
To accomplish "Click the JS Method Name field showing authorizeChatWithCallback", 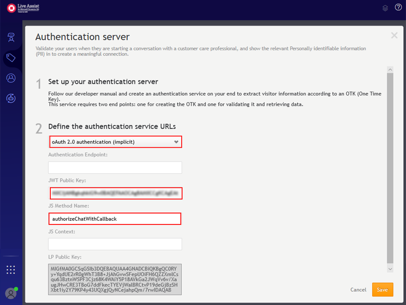I will click(115, 219).
